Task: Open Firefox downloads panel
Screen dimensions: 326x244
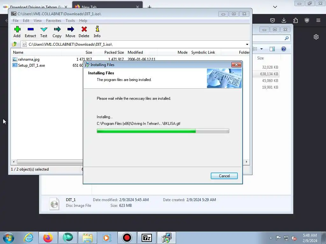Action: click(284, 20)
